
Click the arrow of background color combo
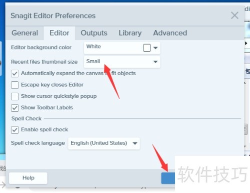(155, 48)
